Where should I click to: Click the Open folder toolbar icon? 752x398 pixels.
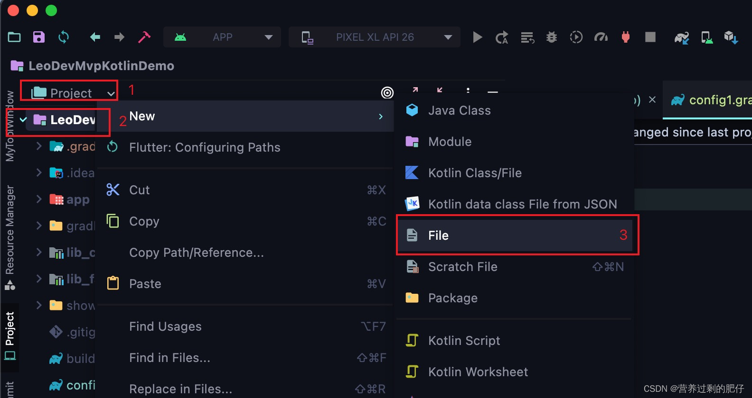click(x=14, y=37)
